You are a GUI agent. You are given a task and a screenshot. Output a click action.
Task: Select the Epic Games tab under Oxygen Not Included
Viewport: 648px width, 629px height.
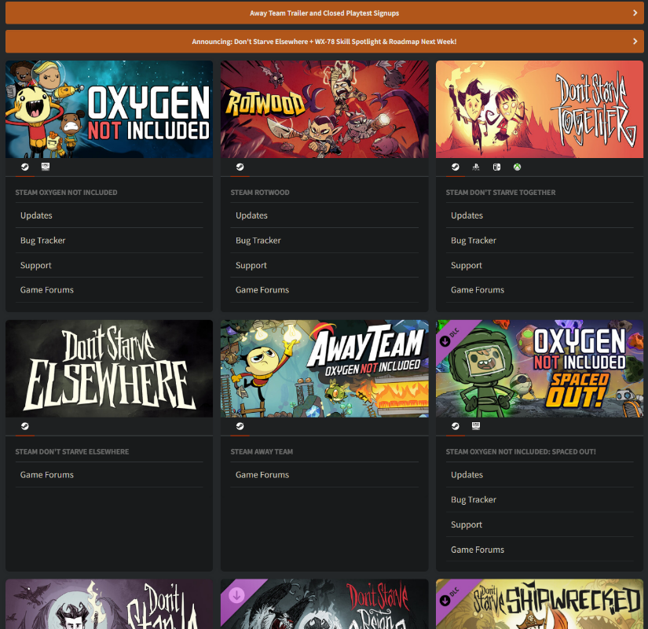(x=46, y=167)
